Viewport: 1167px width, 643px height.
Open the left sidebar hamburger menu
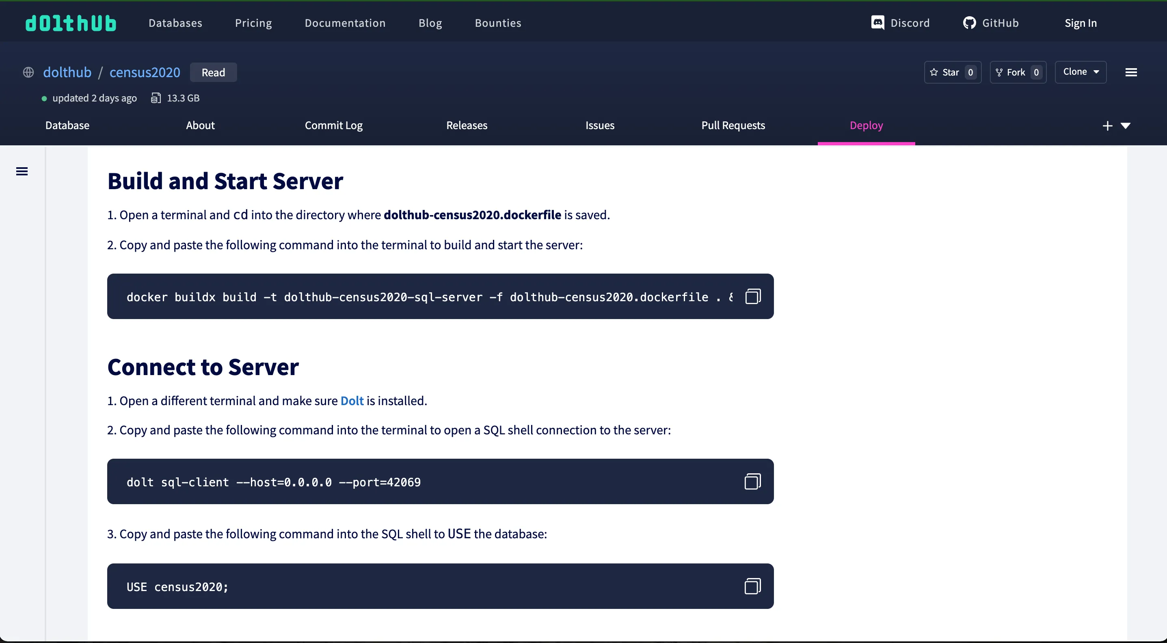pos(22,171)
